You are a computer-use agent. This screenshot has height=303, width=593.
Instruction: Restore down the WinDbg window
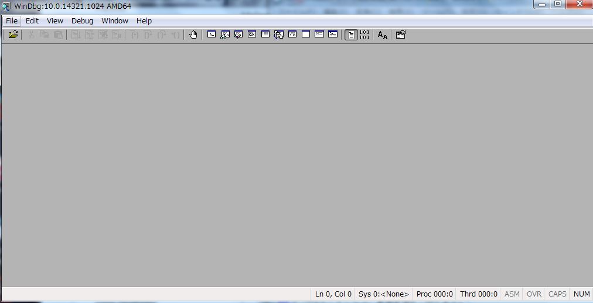[x=558, y=5]
